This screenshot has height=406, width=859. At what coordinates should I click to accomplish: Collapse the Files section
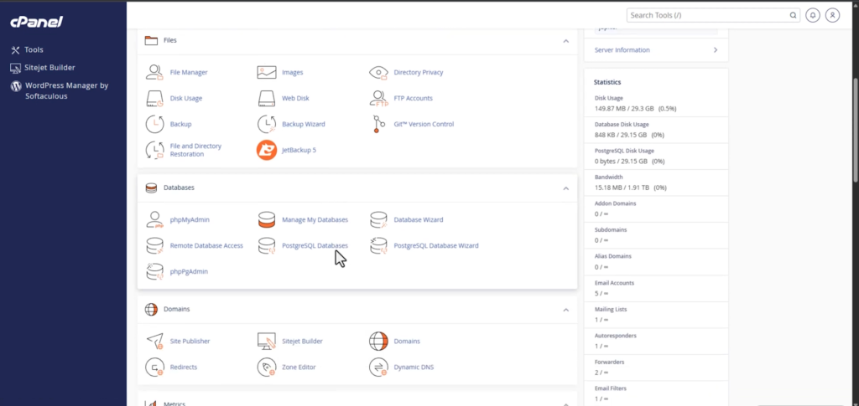[566, 40]
